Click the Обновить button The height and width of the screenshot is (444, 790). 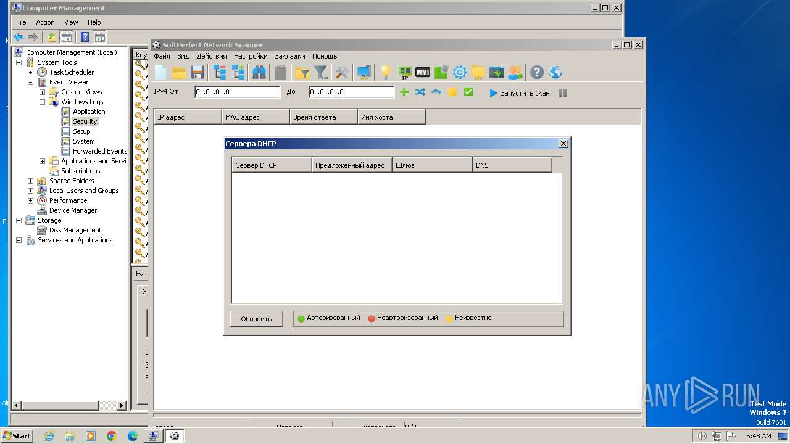[256, 319]
